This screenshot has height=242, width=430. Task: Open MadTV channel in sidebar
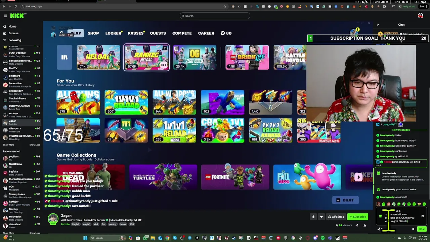(x=21, y=70)
